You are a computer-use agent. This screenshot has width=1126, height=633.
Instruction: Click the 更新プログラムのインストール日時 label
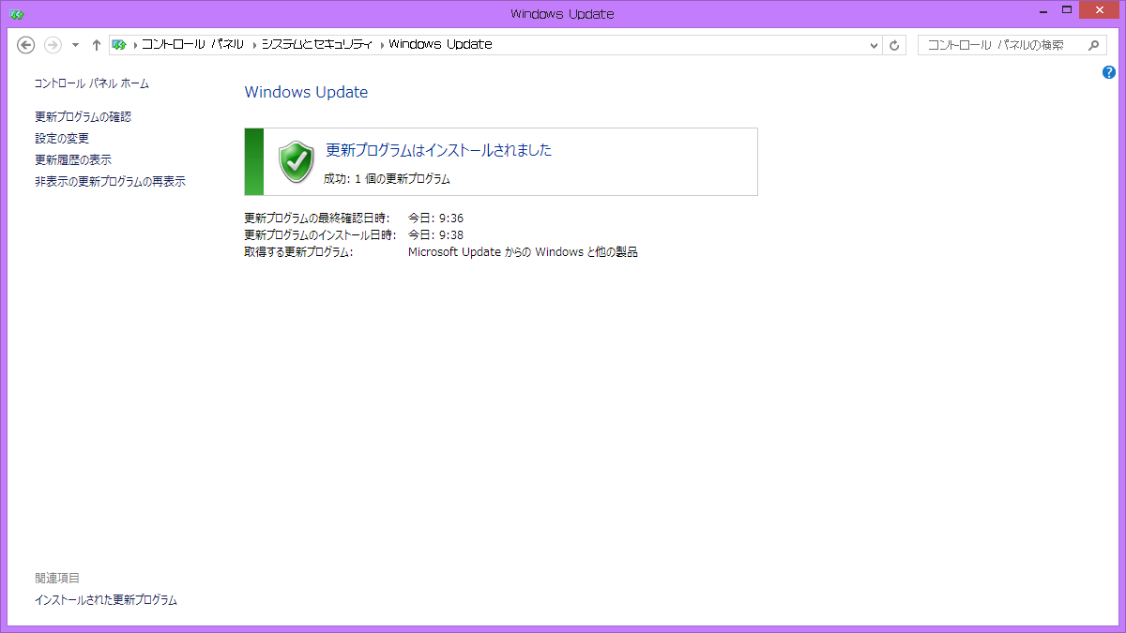point(320,235)
